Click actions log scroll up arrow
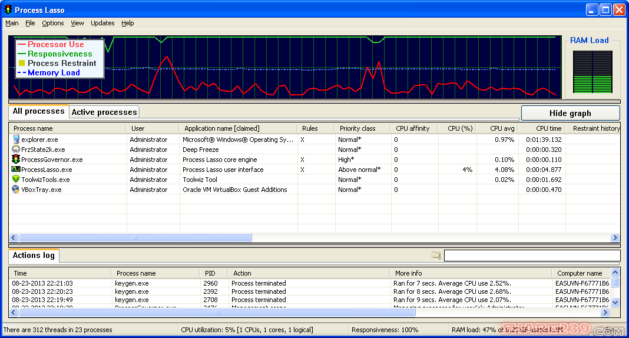629x338 pixels. pos(615,272)
